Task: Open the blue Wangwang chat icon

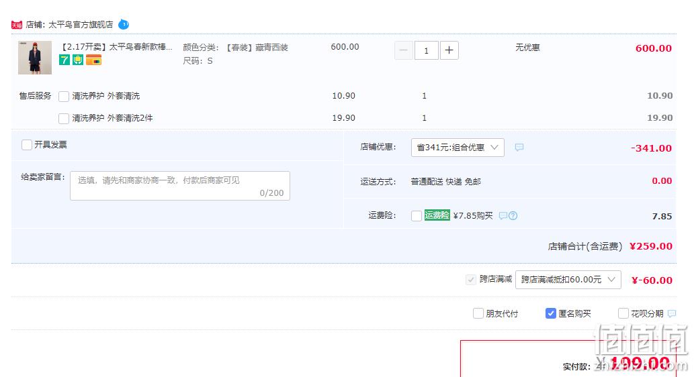Action: pyautogui.click(x=124, y=24)
